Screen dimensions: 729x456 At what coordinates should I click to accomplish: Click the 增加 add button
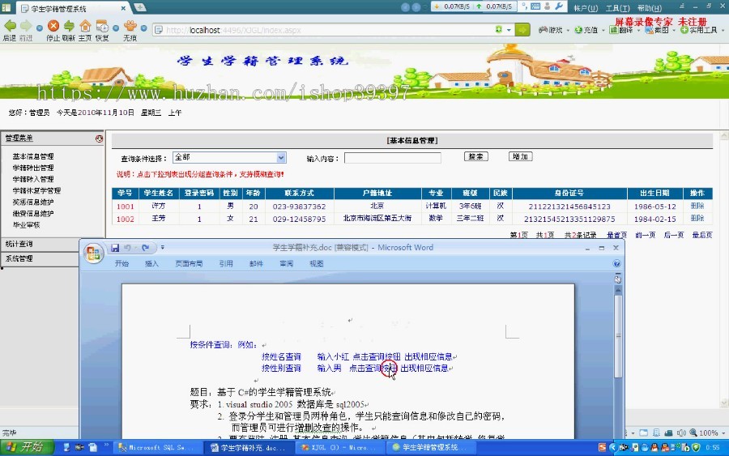click(x=520, y=156)
